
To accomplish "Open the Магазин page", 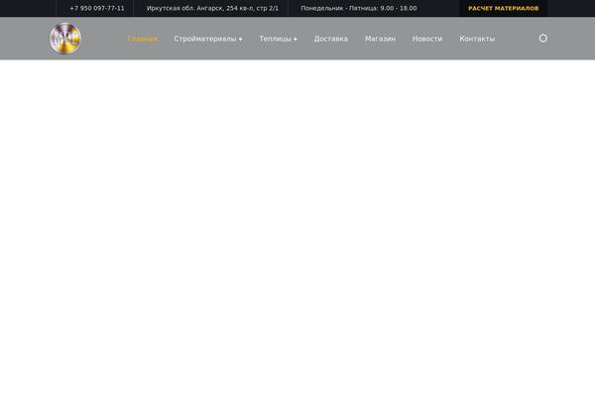I will click(x=380, y=39).
